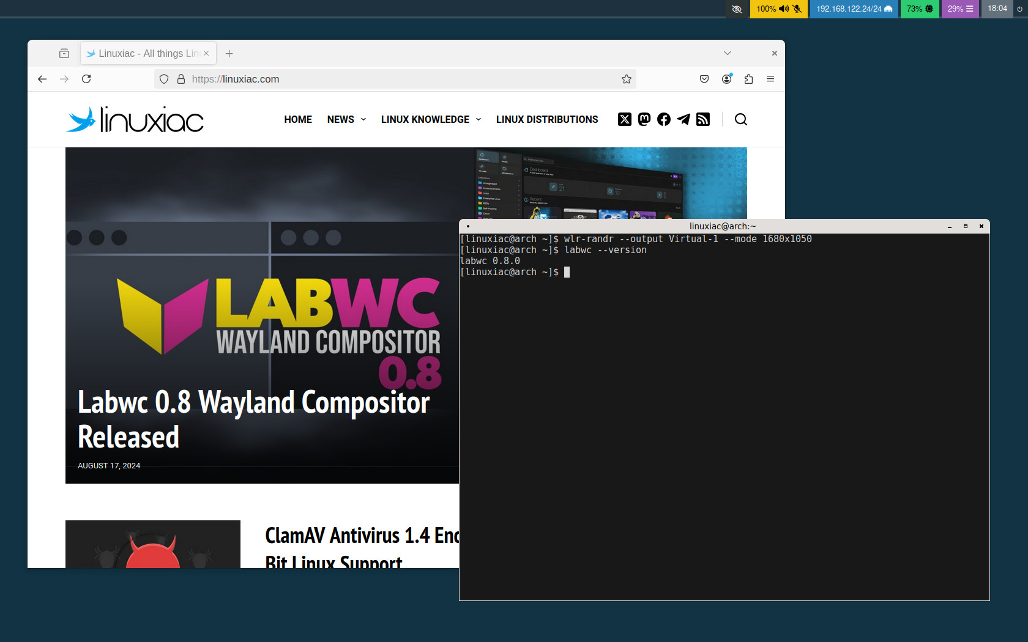Click the ClamAV article thumbnail
This screenshot has height=642, width=1028.
pos(153,544)
